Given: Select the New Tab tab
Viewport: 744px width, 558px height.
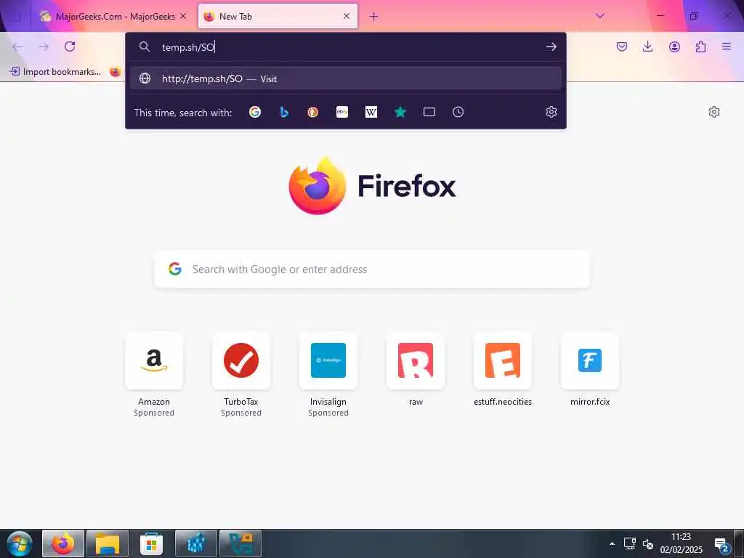Looking at the screenshot, I should (278, 16).
